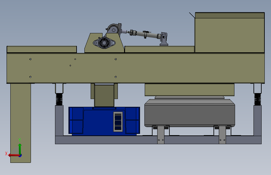This screenshot has height=175, width=271.
Task: Select the dark gray weighing scale body
Action: click(190, 113)
